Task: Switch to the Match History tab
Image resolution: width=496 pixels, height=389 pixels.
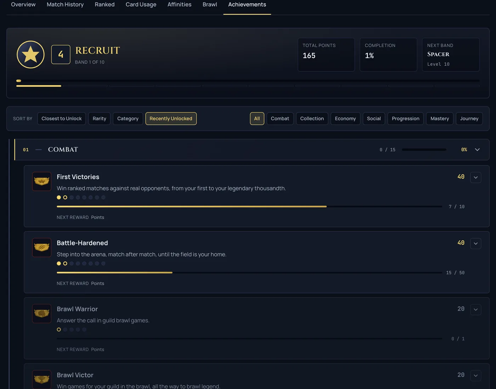Action: (x=65, y=5)
